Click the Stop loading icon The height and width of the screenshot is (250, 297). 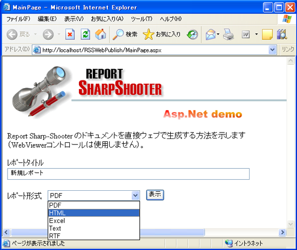coord(70,34)
